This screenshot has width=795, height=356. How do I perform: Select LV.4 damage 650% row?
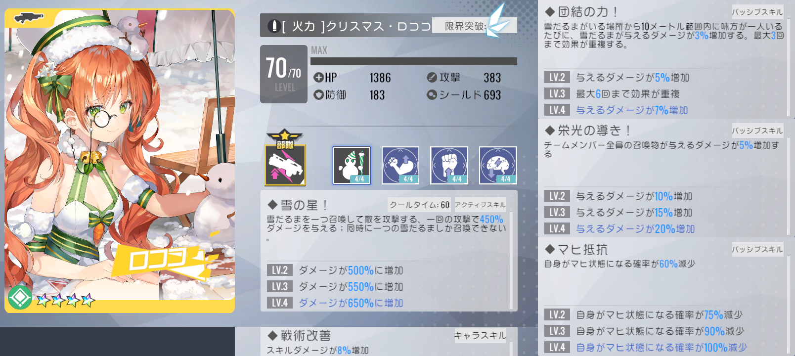pos(386,303)
